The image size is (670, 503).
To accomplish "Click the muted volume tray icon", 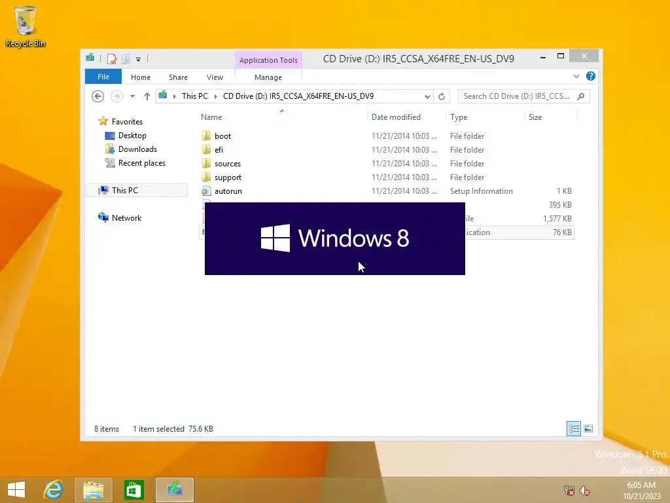I will pyautogui.click(x=585, y=491).
